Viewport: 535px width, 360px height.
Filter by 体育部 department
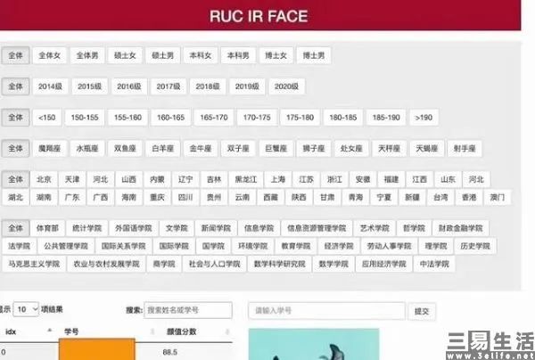click(47, 228)
